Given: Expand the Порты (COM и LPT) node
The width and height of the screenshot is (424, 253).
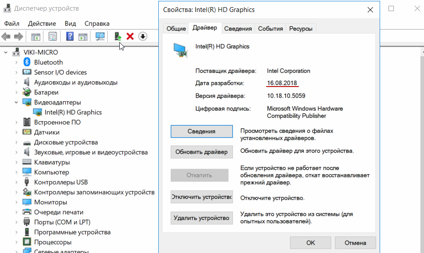Looking at the screenshot, I should 16,222.
